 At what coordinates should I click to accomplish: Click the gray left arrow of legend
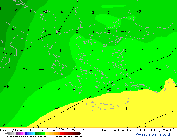(6, 133)
